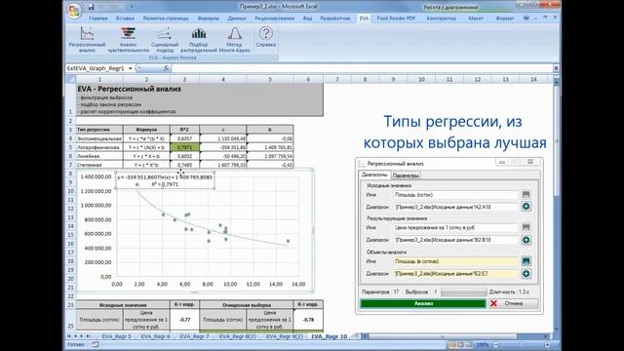Pick cell for source values name

(526, 195)
